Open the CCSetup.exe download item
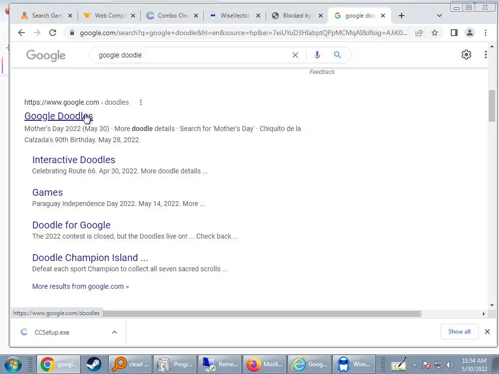This screenshot has width=499, height=374. coord(52,332)
